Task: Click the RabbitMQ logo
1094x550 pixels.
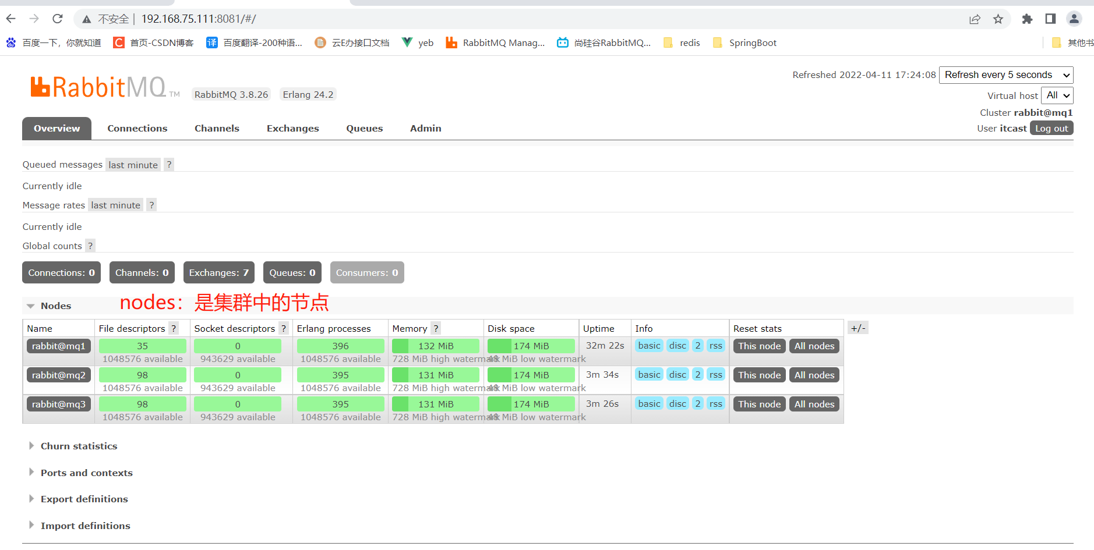Action: pyautogui.click(x=105, y=87)
